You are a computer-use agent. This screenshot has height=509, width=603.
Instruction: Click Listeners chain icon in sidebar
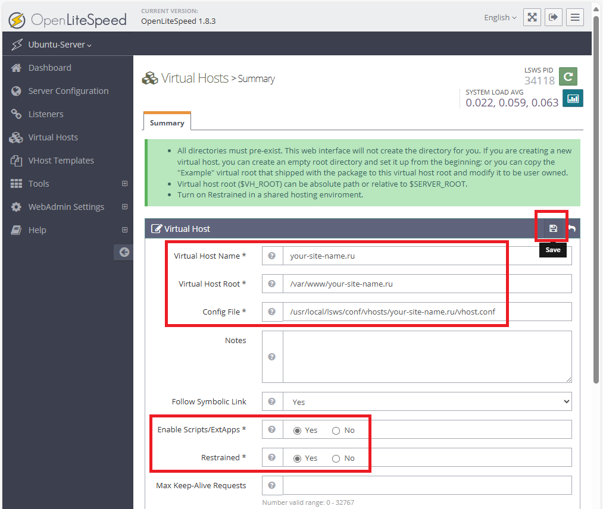pos(16,114)
